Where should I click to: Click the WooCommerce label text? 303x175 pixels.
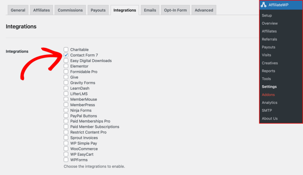(x=84, y=149)
